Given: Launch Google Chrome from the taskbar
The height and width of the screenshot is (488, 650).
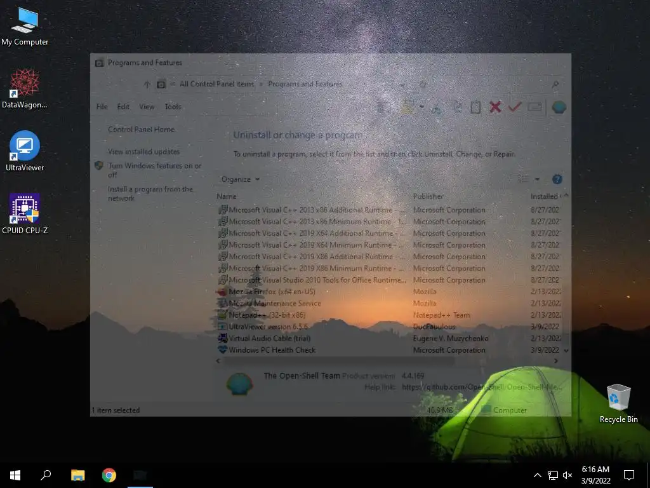Looking at the screenshot, I should pyautogui.click(x=109, y=475).
